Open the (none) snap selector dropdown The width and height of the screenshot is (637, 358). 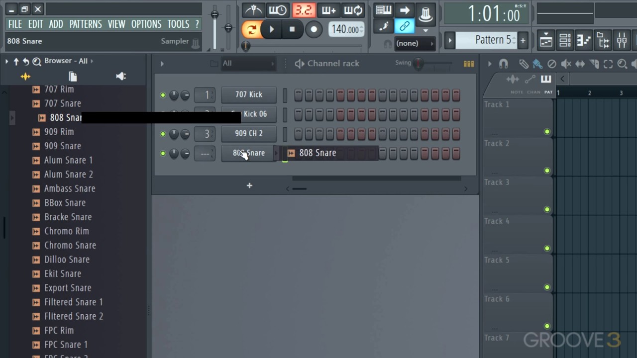(x=415, y=43)
